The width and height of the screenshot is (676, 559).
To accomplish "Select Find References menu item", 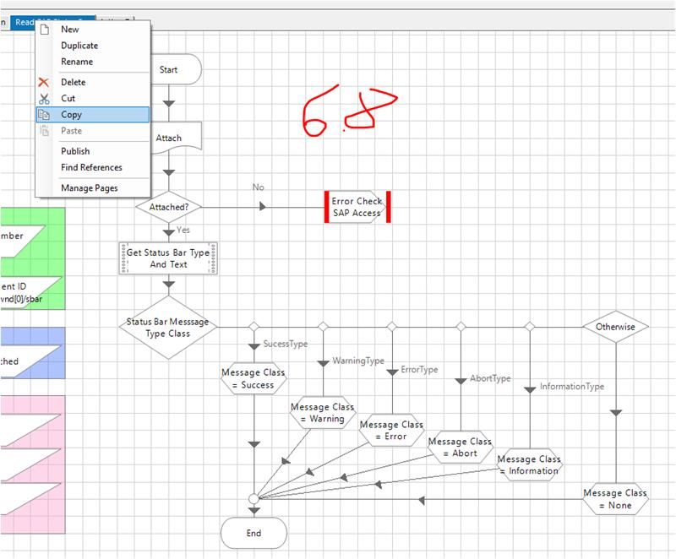I will [x=91, y=167].
